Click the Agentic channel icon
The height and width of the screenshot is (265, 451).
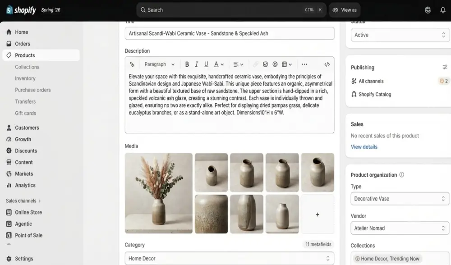pos(9,224)
